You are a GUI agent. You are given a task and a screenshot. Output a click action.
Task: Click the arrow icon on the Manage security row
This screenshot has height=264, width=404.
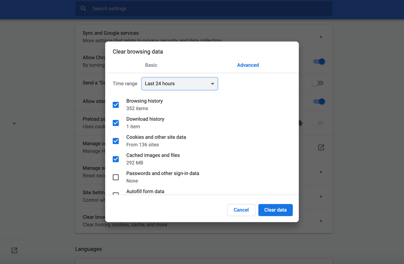click(x=321, y=172)
